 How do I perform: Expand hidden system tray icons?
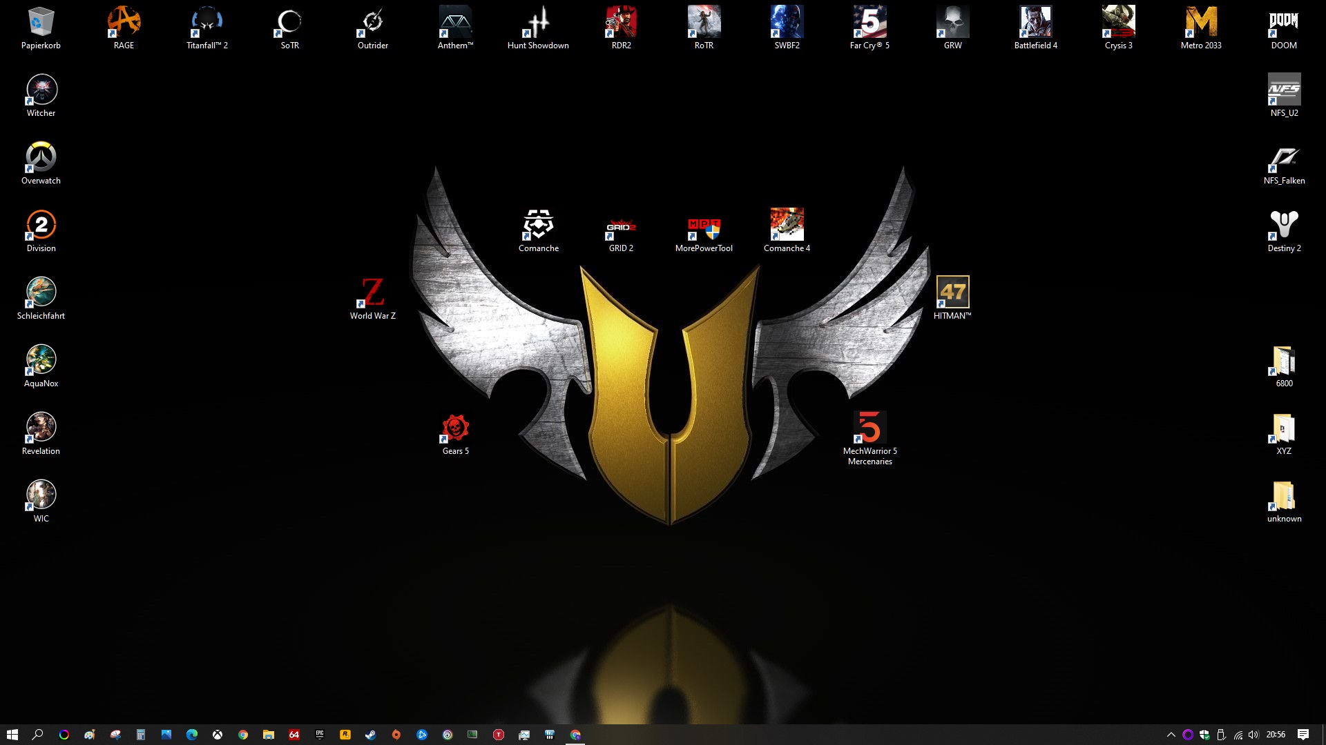(x=1171, y=735)
